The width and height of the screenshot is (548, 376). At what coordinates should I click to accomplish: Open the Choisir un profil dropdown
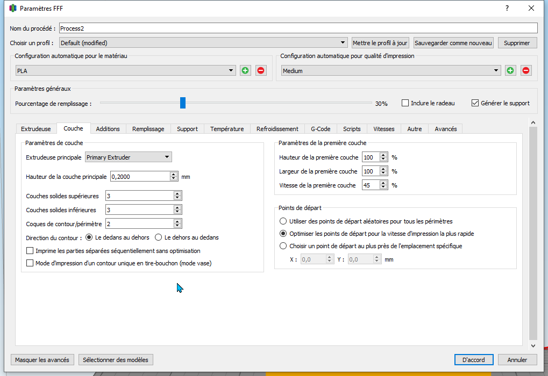(203, 42)
